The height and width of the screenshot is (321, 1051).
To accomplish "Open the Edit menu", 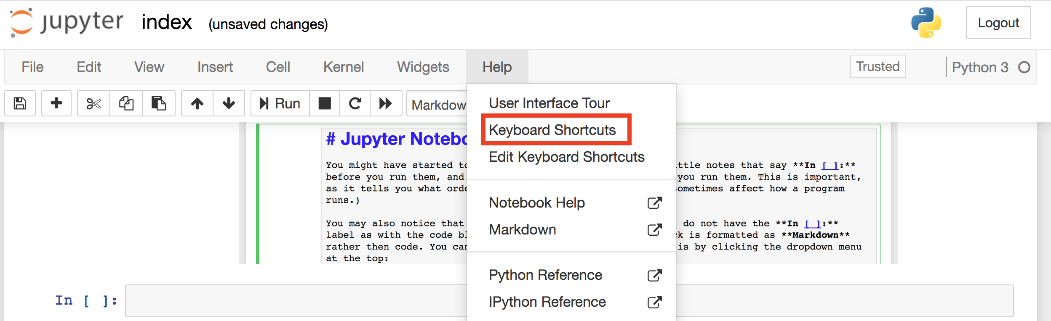I will tap(89, 67).
